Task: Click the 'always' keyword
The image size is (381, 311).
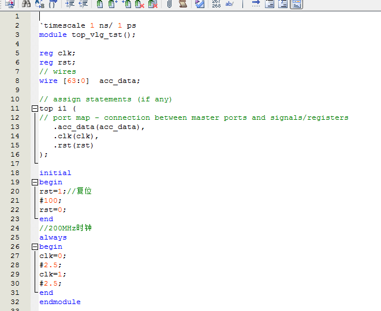Action: tap(53, 237)
